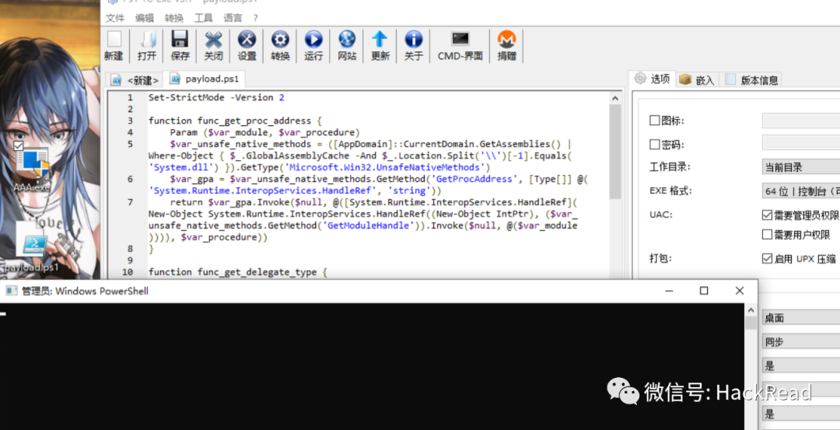Toggle the 需要用户权限 checkbox
840x430 pixels.
(x=767, y=234)
